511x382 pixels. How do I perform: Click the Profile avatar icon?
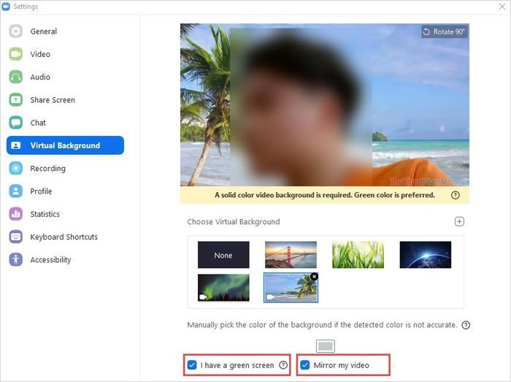[15, 191]
